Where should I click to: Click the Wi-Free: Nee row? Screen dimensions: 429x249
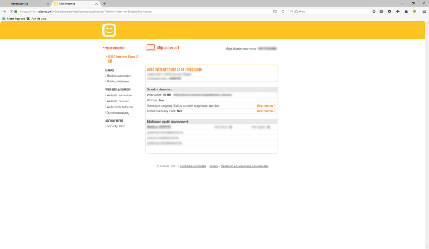tap(212, 100)
